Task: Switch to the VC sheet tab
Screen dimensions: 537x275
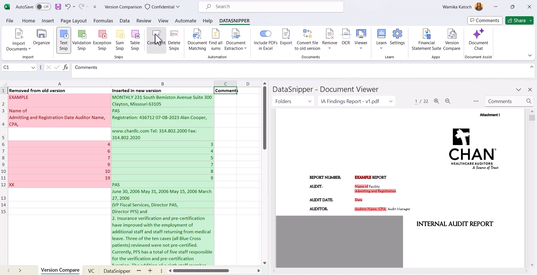Action: pos(91,270)
